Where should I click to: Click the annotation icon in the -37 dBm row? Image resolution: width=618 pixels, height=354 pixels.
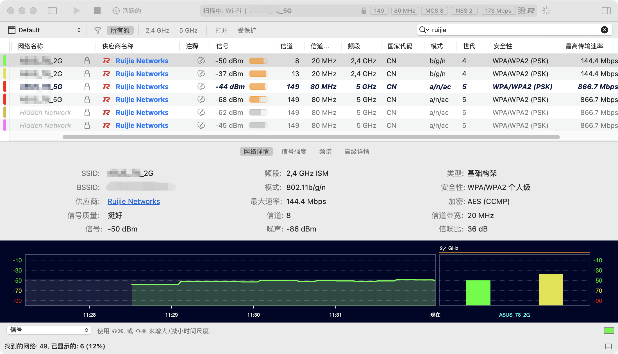tap(201, 74)
